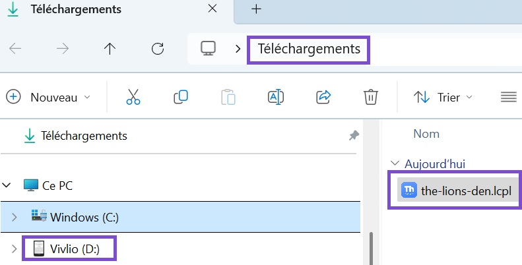Image resolution: width=522 pixels, height=265 pixels.
Task: Open the Trier sort dropdown
Action: tap(443, 97)
